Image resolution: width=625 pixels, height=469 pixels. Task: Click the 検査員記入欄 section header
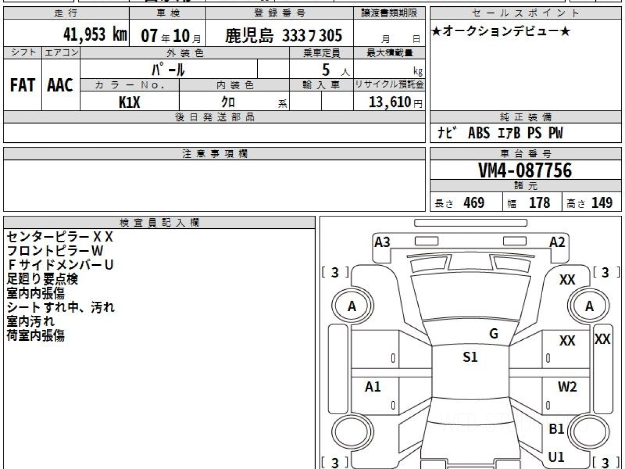[159, 223]
